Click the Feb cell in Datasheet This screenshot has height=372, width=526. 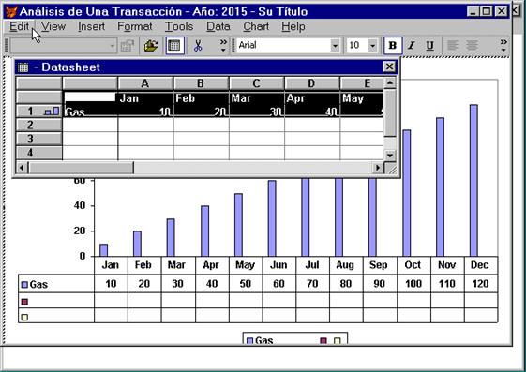click(201, 97)
